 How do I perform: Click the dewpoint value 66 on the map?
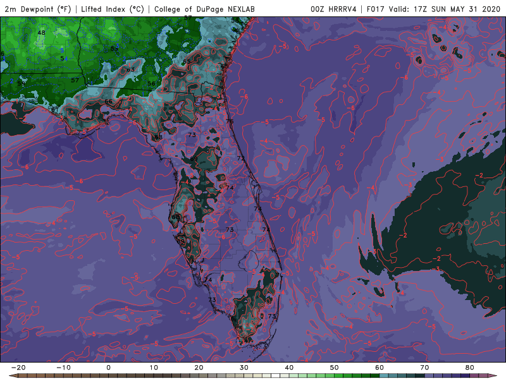tap(108, 102)
